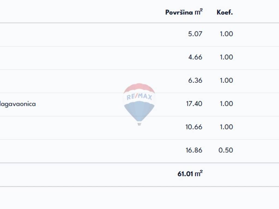The image size is (279, 209).
Task: Click the partially visible 'lagavaonica' room label
Action: (18, 104)
